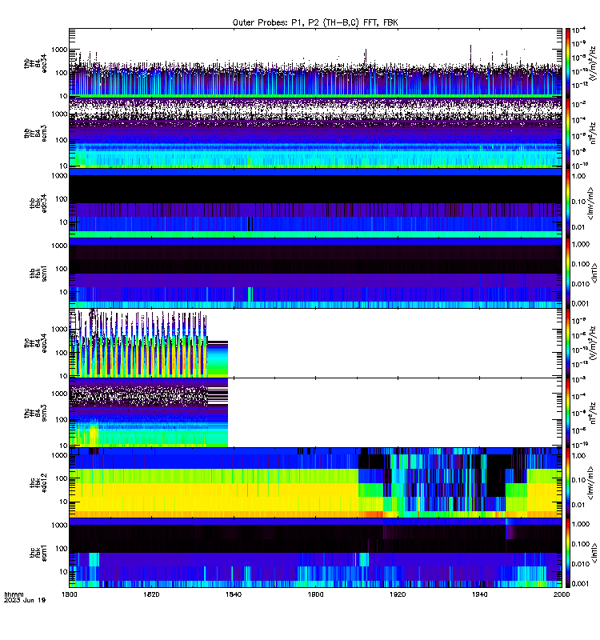
Task: Click the 'thc fbk edc12' panel label
Action: [38, 483]
